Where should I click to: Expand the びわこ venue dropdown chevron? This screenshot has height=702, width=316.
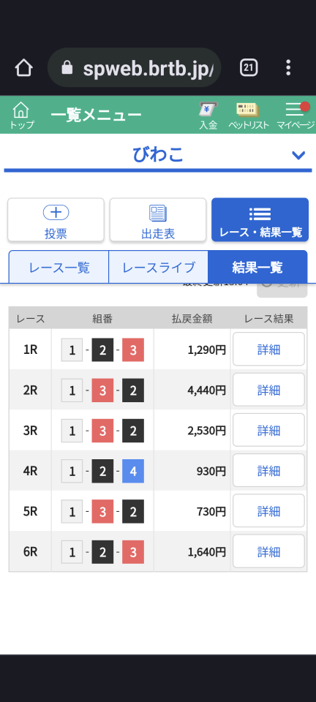tap(298, 155)
